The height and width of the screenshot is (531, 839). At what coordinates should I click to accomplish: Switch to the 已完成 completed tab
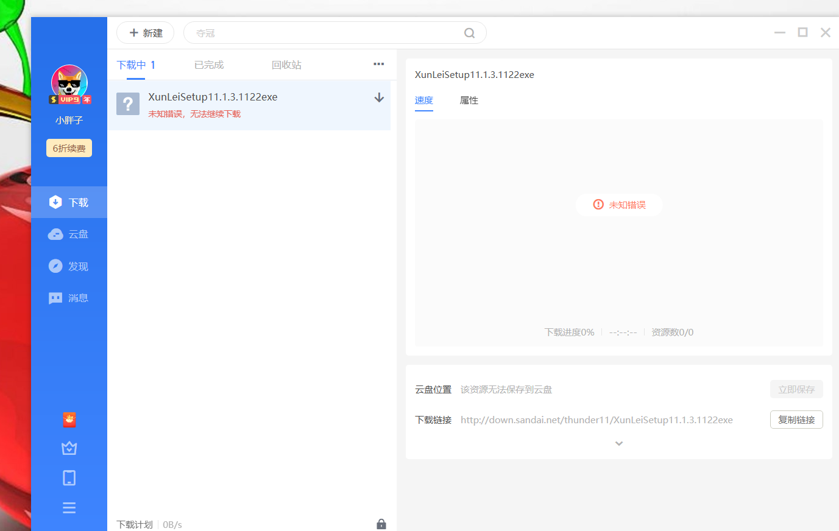click(x=208, y=64)
